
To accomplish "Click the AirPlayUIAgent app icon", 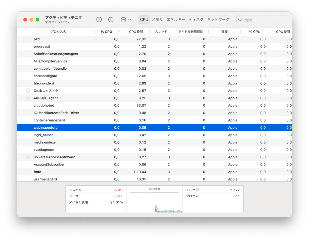I will point(28,98).
